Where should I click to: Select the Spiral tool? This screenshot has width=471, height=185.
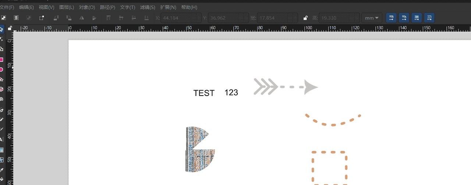pyautogui.click(x=1, y=99)
